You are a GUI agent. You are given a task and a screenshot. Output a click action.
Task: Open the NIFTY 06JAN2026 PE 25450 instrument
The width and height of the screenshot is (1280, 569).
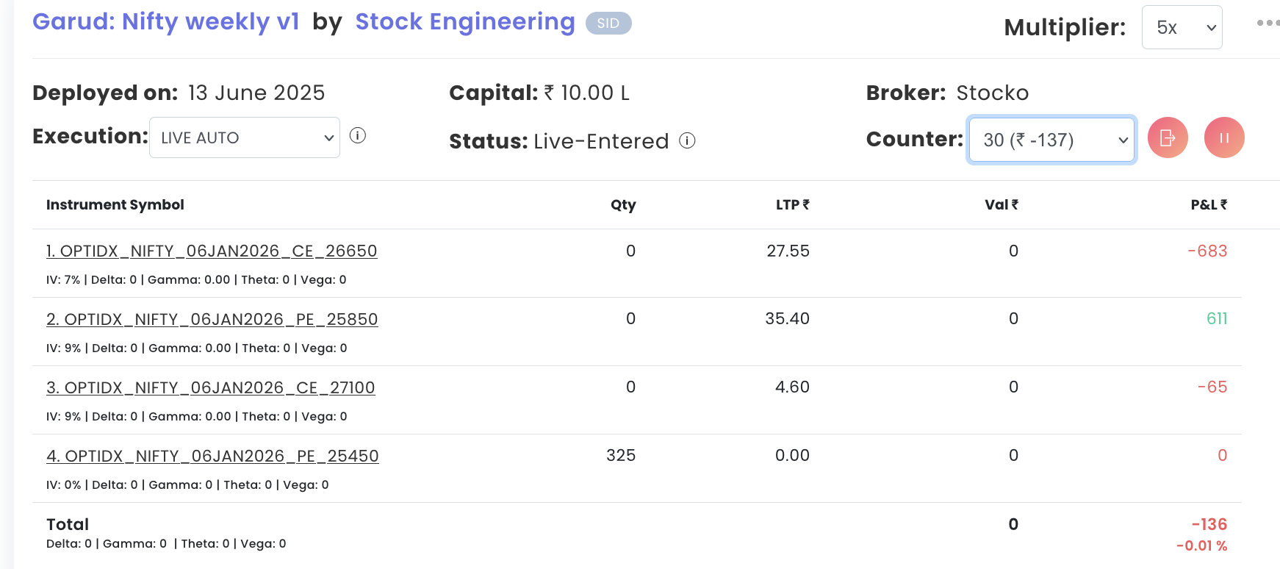click(x=213, y=457)
